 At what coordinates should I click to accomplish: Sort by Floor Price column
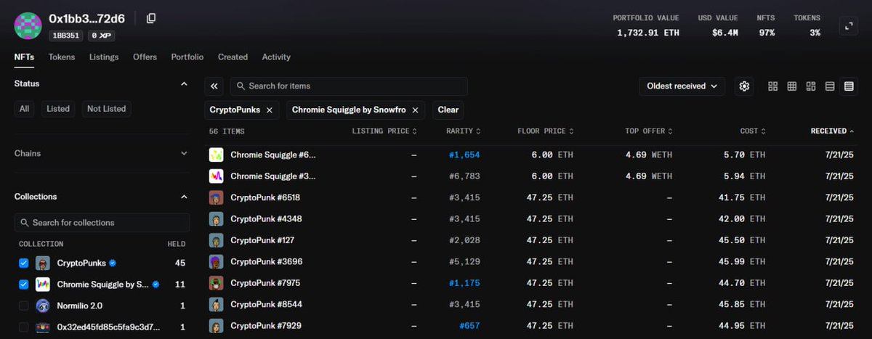(546, 131)
